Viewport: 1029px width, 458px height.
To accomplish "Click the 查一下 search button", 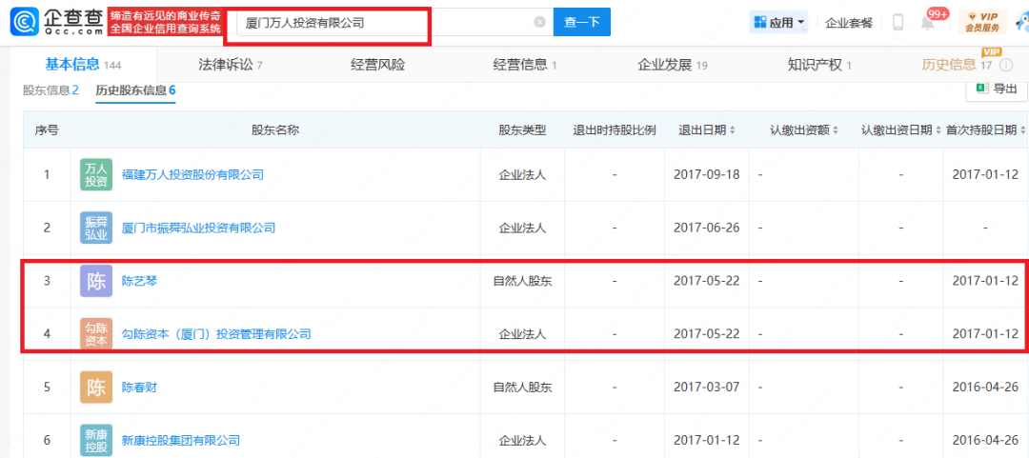I will tap(582, 22).
